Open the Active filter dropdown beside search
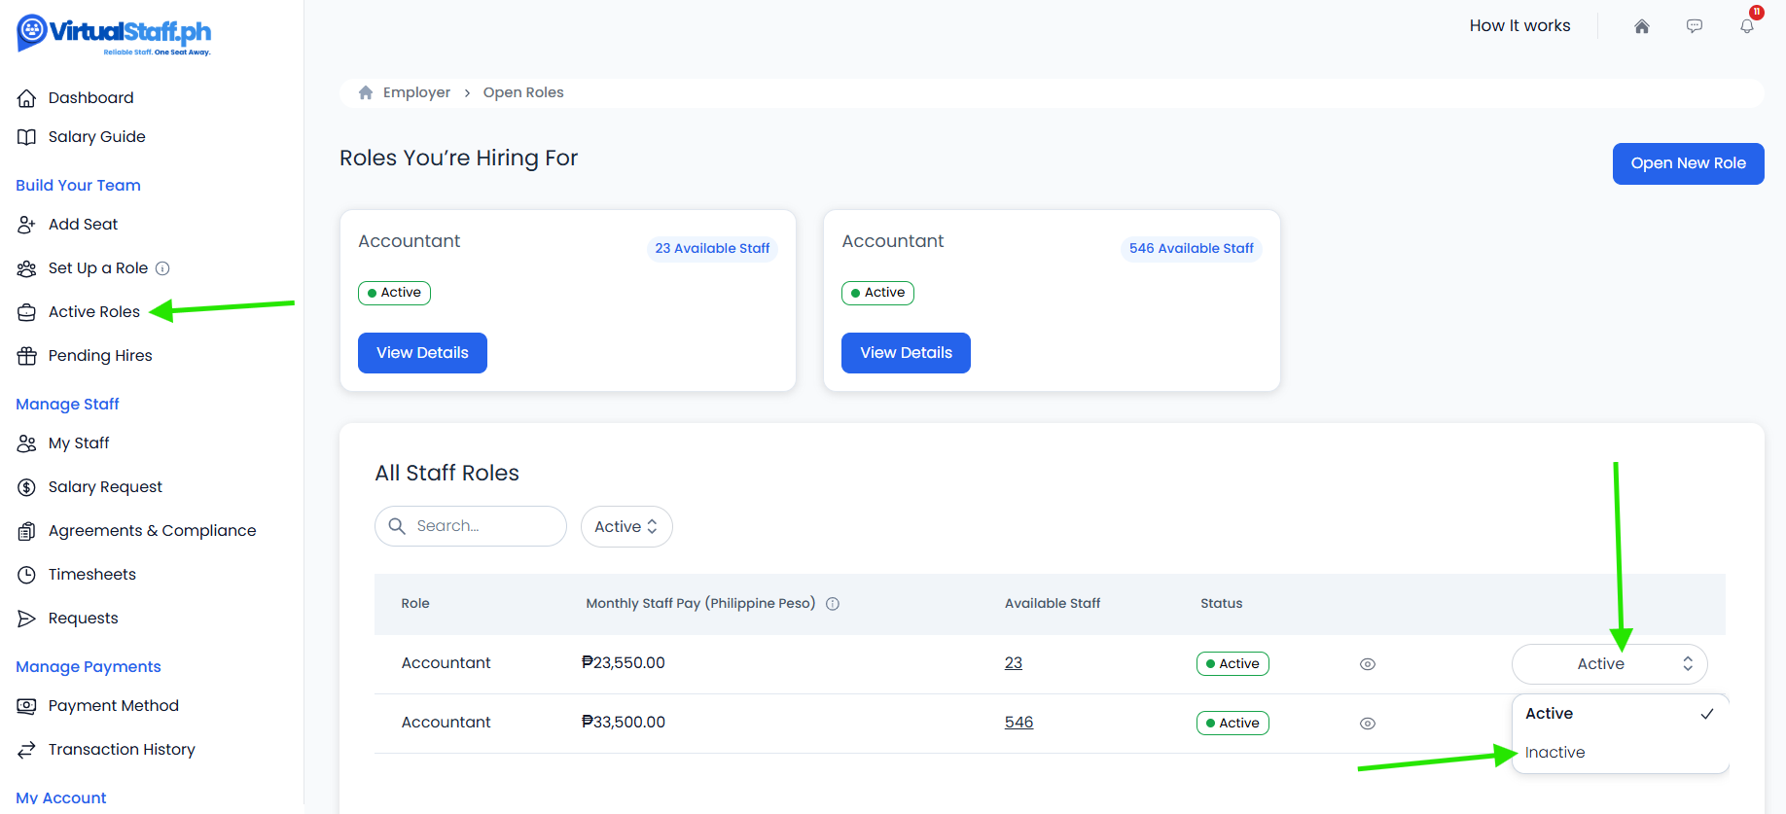1786x814 pixels. [x=625, y=526]
